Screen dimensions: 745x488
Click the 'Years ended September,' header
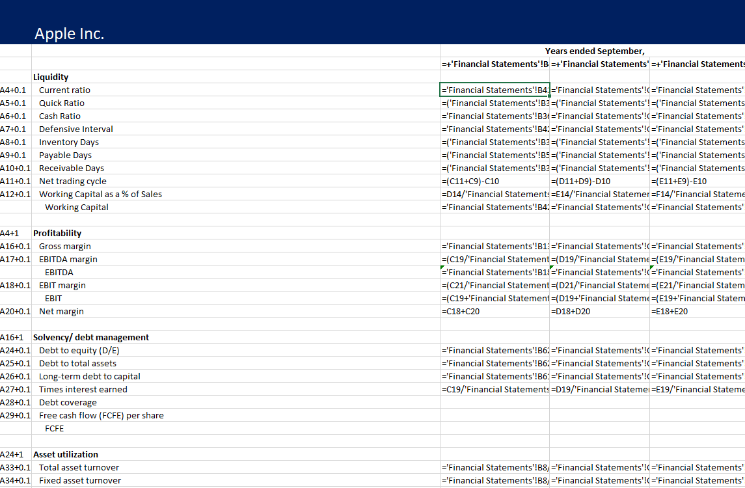coord(595,51)
